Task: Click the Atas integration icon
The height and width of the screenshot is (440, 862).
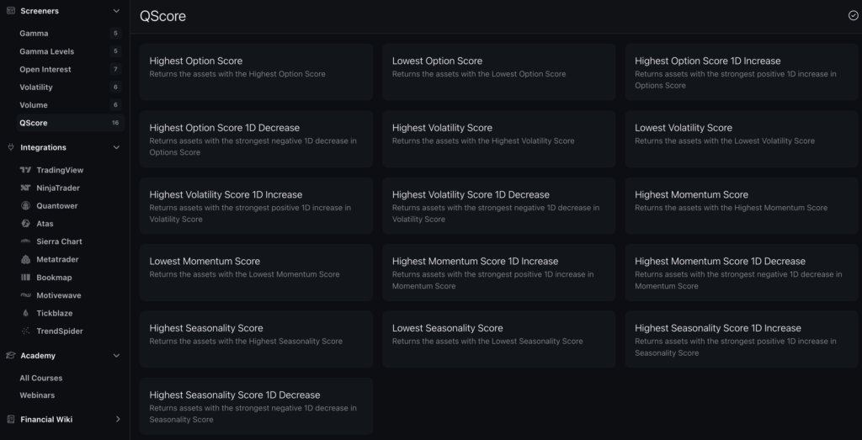Action: 25,224
